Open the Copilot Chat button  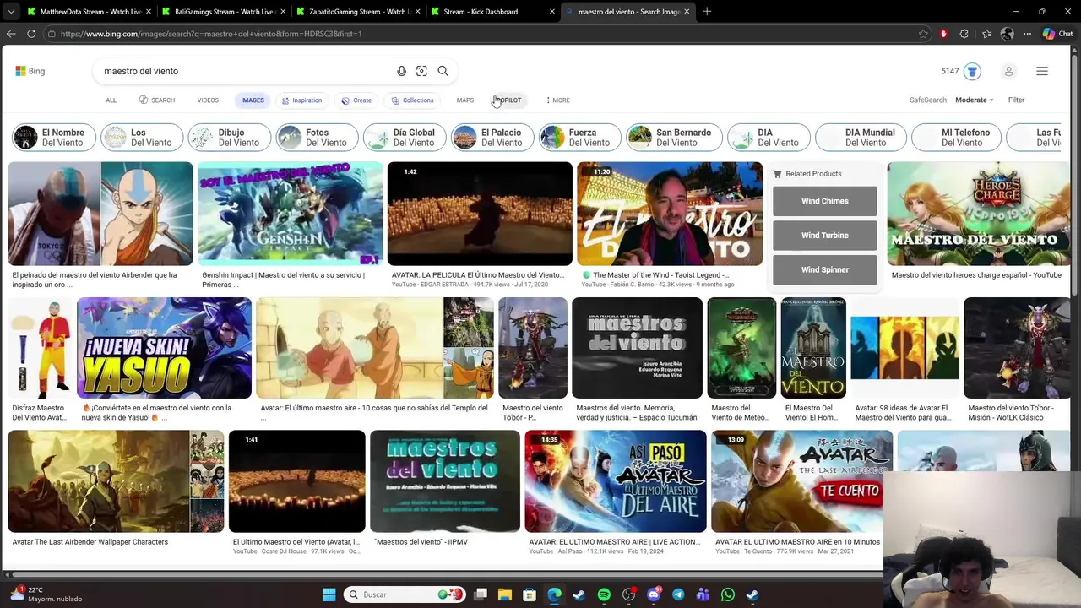[x=1058, y=34]
